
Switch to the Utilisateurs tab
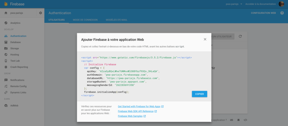pyautogui.click(x=57, y=20)
